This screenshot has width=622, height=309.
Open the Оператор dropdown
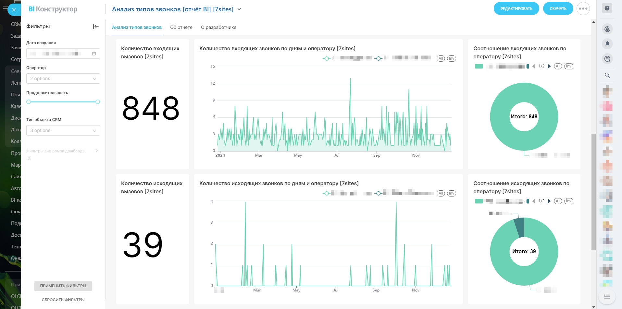coord(63,78)
